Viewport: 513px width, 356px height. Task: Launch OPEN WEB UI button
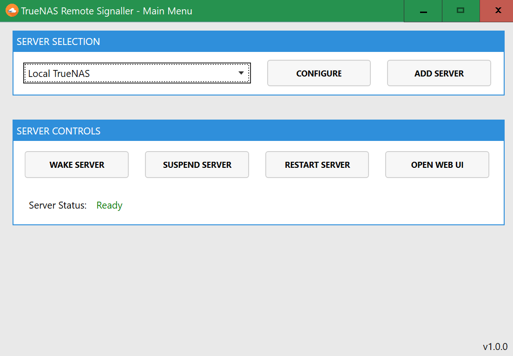click(x=437, y=165)
